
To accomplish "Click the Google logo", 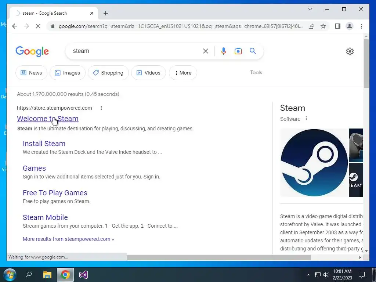I will 32,51.
